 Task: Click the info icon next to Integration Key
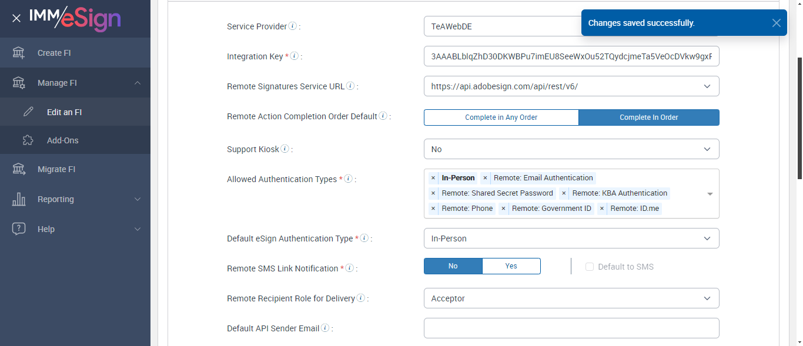point(295,56)
